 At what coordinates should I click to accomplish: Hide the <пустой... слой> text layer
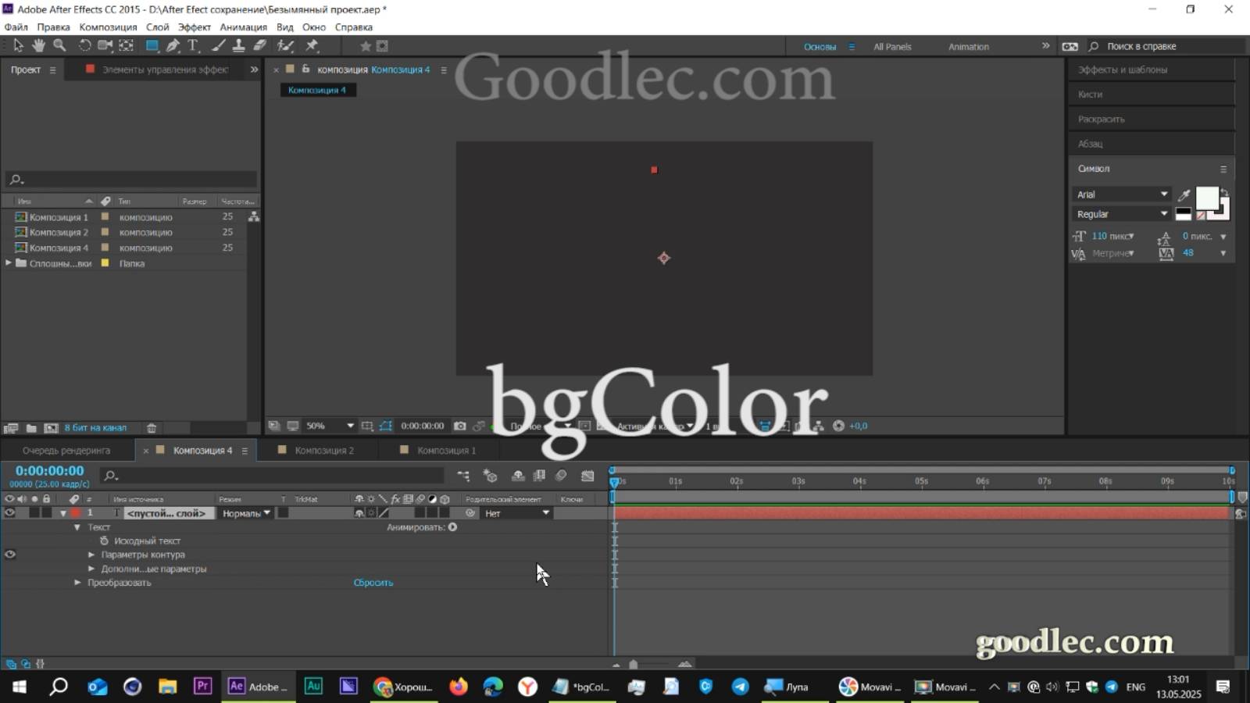pyautogui.click(x=11, y=513)
